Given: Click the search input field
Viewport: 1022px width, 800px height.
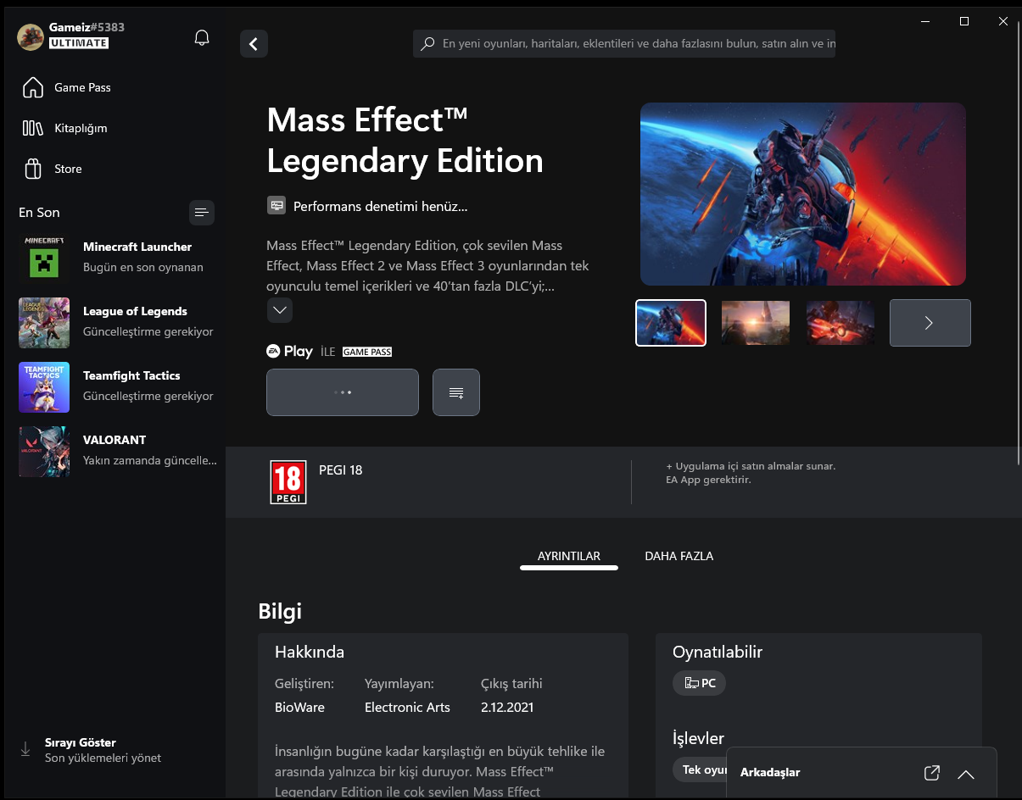Looking at the screenshot, I should click(624, 43).
